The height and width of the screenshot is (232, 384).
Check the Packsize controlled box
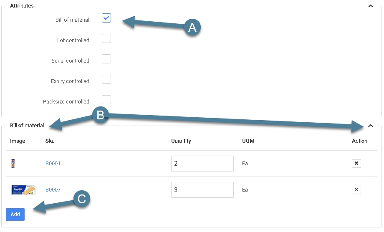[106, 100]
